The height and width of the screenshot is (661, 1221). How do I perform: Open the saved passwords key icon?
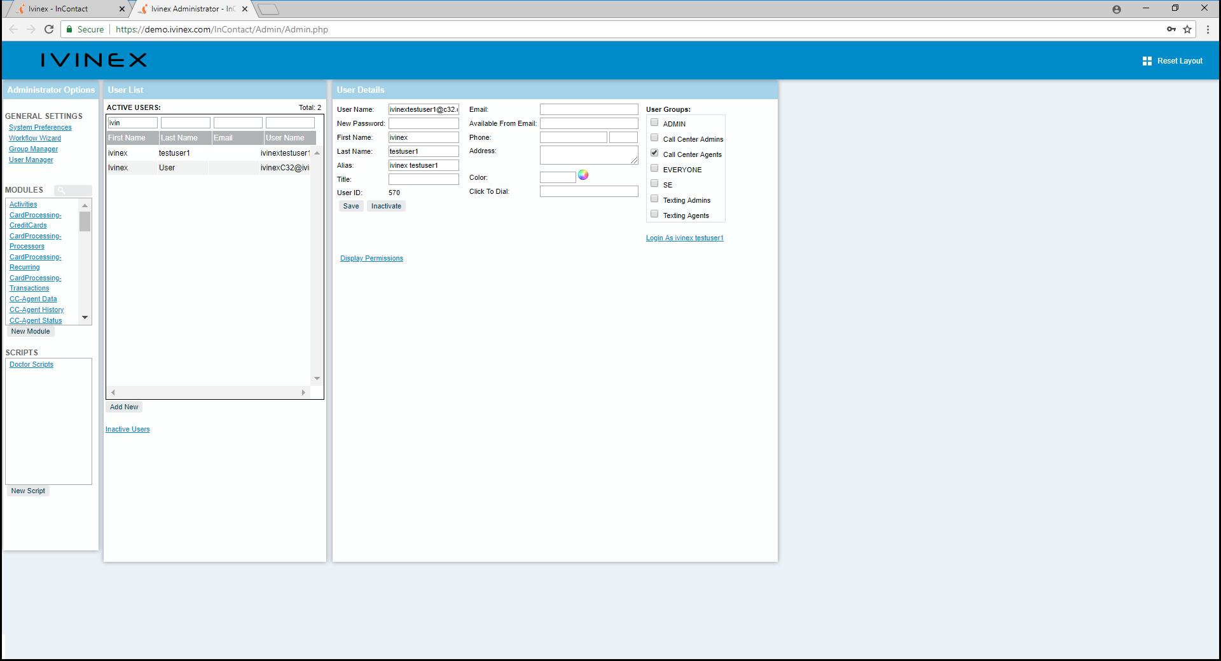point(1171,29)
